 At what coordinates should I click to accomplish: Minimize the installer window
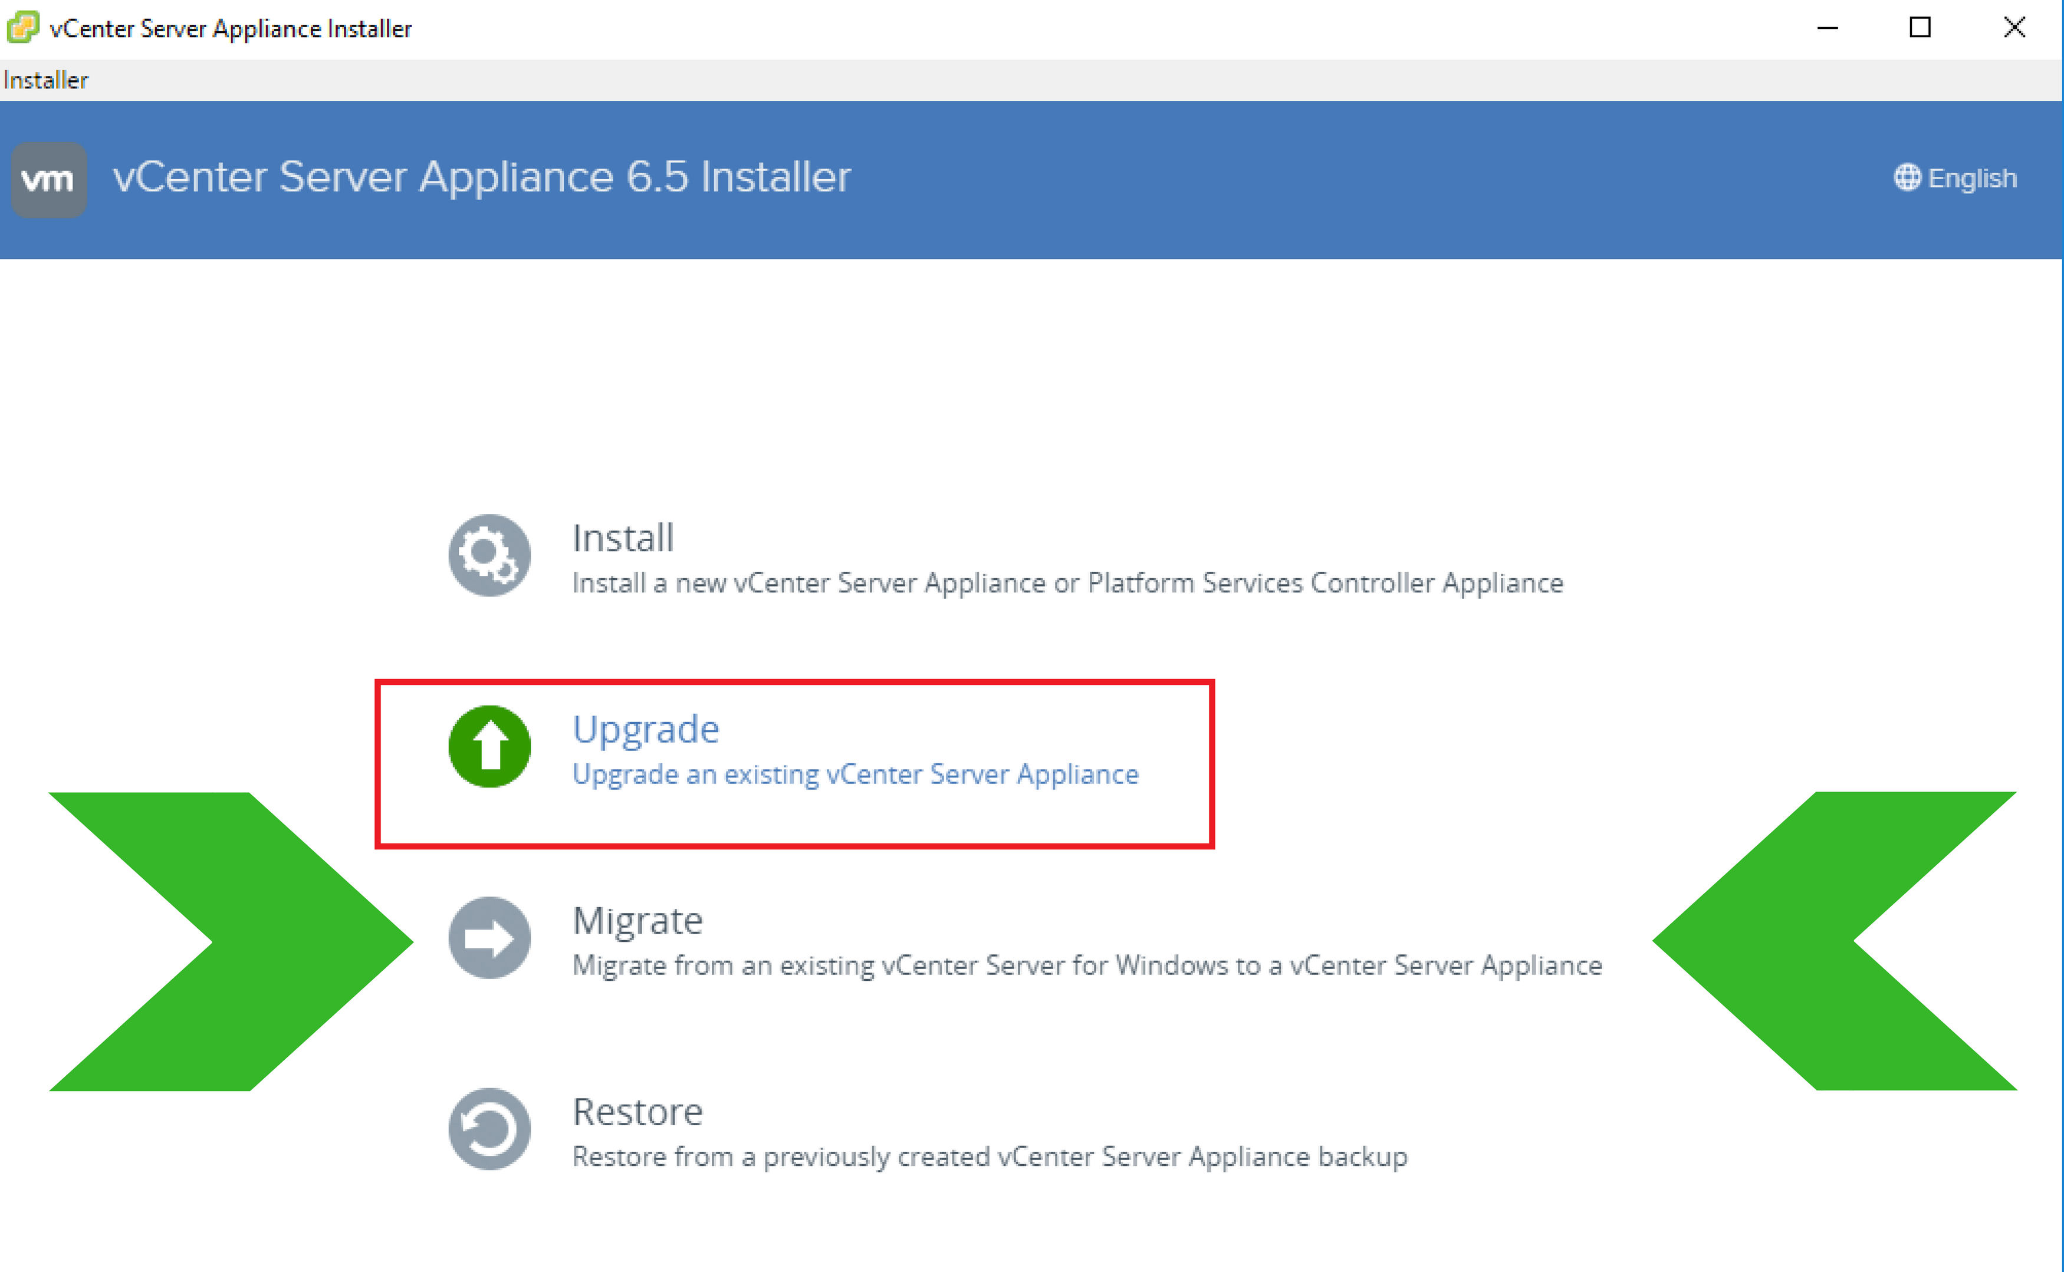tap(1827, 28)
